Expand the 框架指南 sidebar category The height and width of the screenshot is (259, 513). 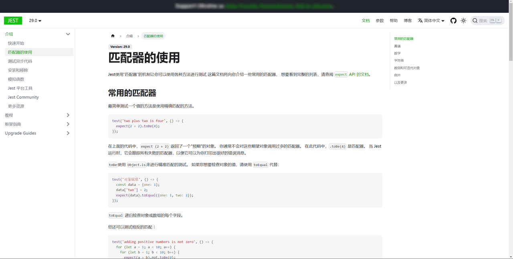click(x=68, y=124)
